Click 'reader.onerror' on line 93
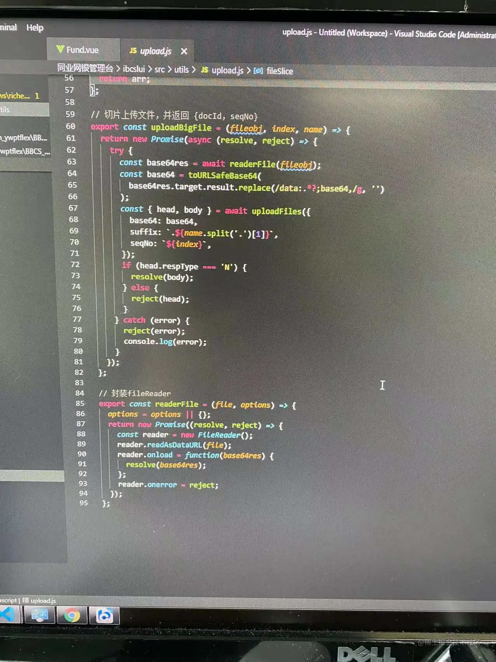 coord(147,485)
